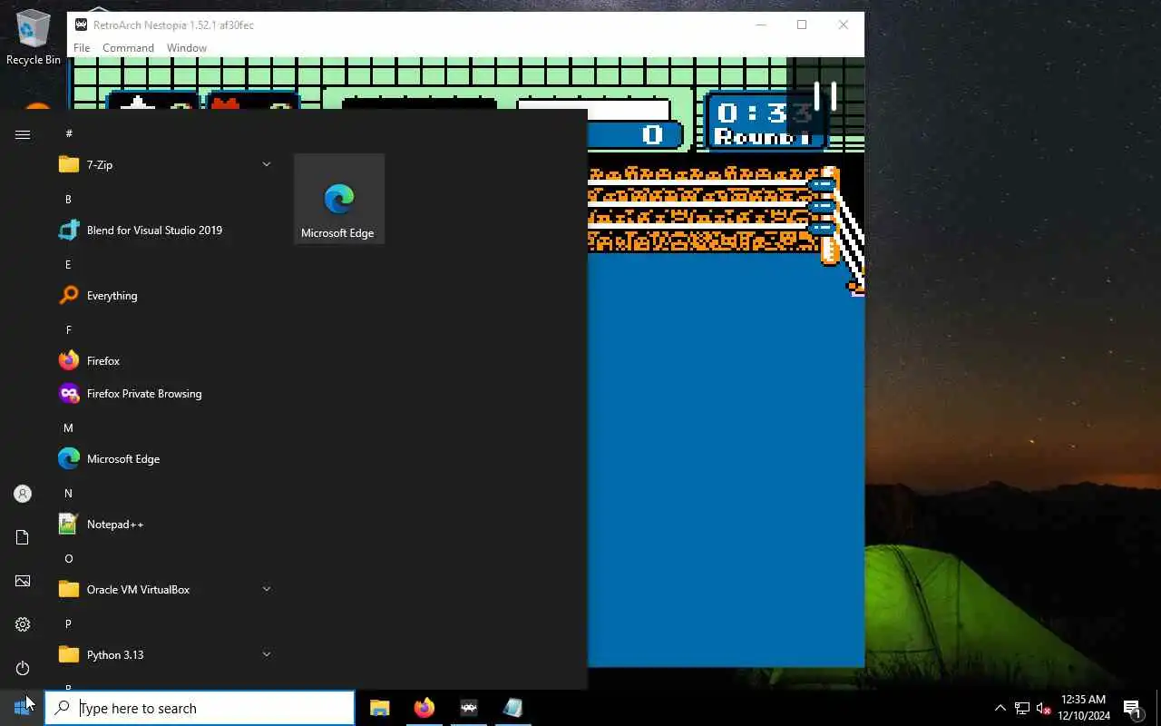Click the # section header
1161x726 pixels.
tap(69, 133)
